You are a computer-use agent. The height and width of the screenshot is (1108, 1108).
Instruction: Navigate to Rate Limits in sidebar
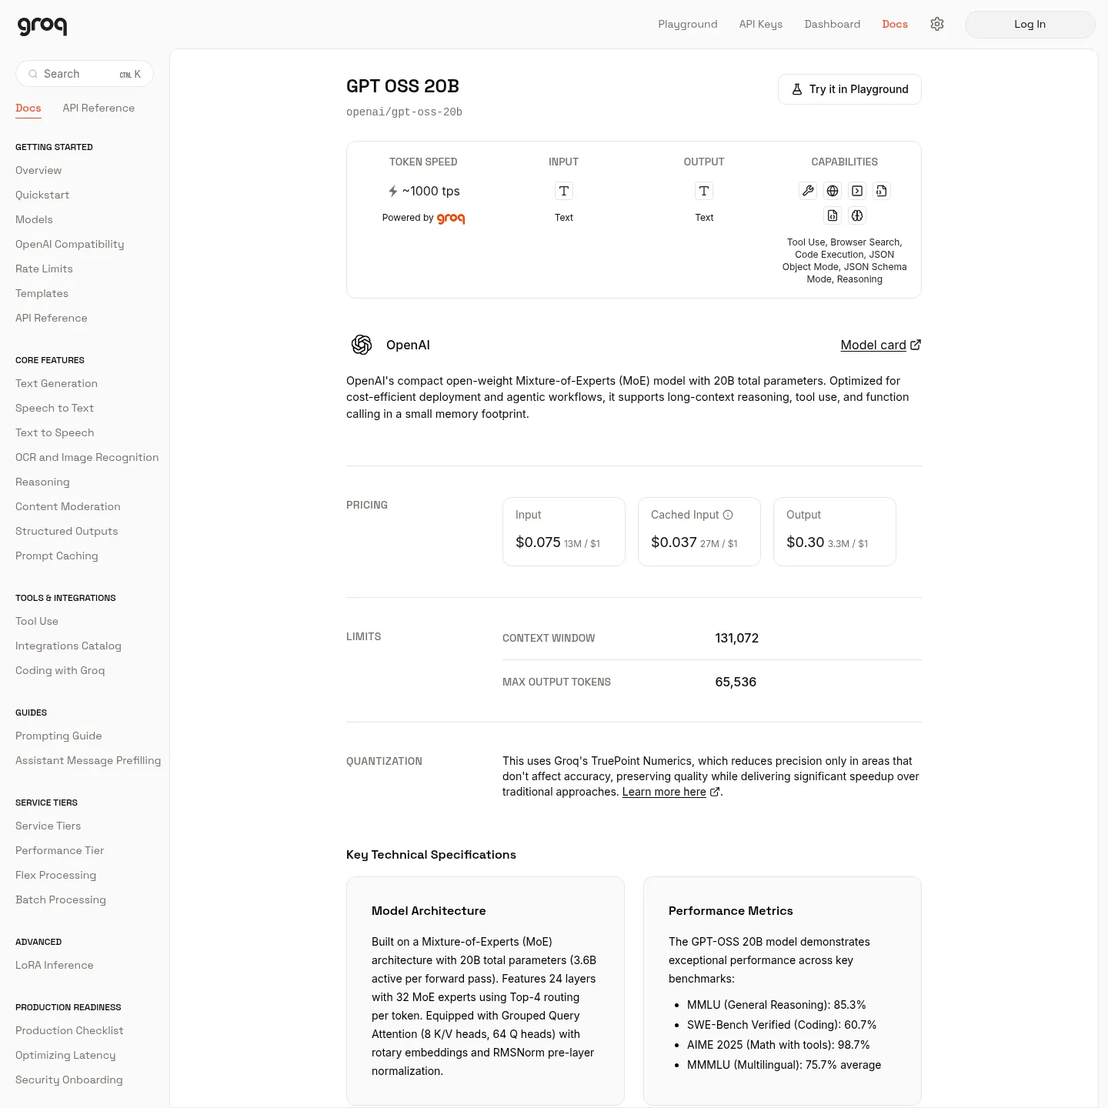pyautogui.click(x=44, y=269)
